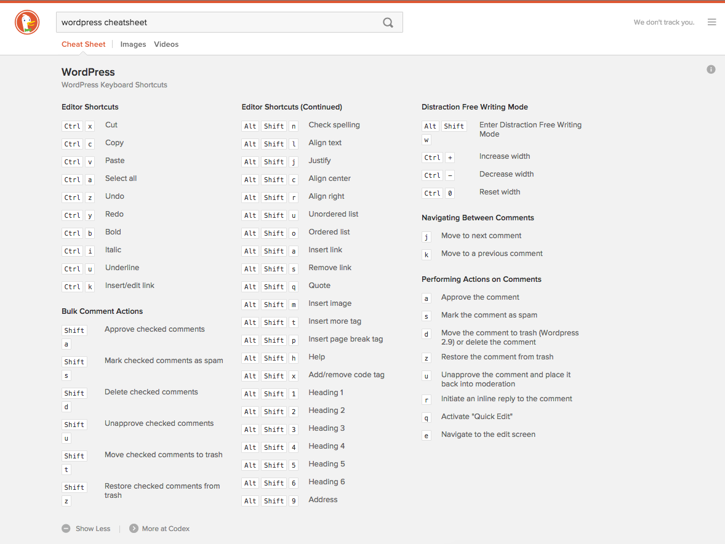Click 'Distraction Free Writing Mode' heading

(475, 106)
